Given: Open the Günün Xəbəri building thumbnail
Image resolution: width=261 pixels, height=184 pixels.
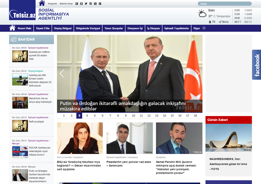Looking at the screenshot, I should tap(228, 138).
